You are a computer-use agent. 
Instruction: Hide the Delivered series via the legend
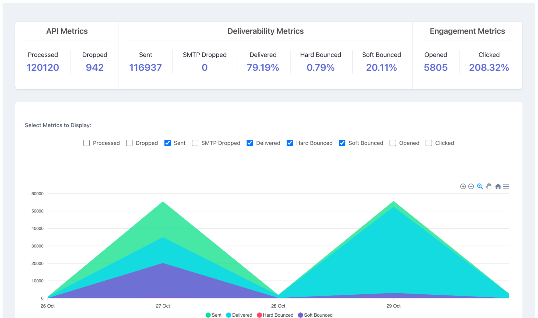click(239, 315)
